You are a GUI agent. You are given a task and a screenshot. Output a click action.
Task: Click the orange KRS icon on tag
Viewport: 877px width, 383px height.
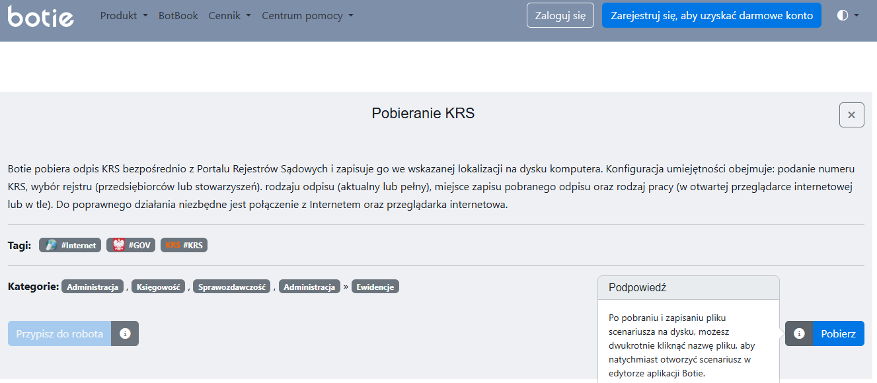pyautogui.click(x=173, y=245)
